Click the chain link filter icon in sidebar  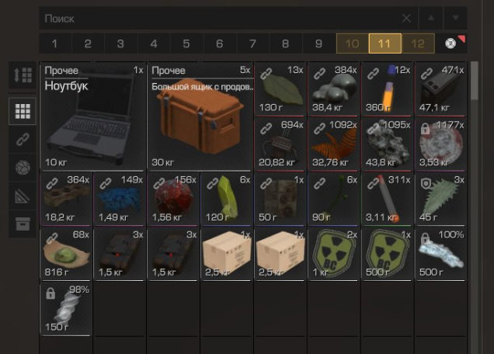[23, 139]
